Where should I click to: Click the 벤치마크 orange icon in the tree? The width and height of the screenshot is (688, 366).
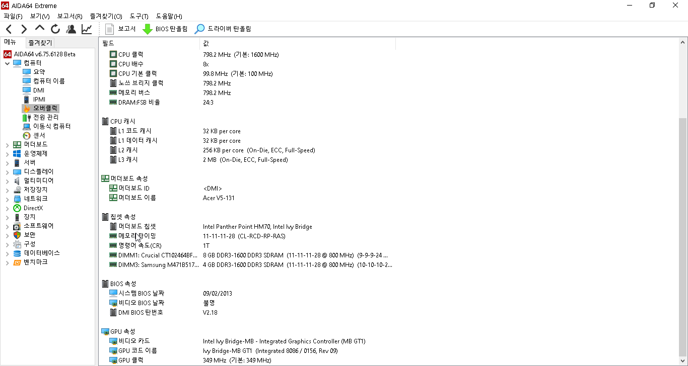[x=17, y=262]
